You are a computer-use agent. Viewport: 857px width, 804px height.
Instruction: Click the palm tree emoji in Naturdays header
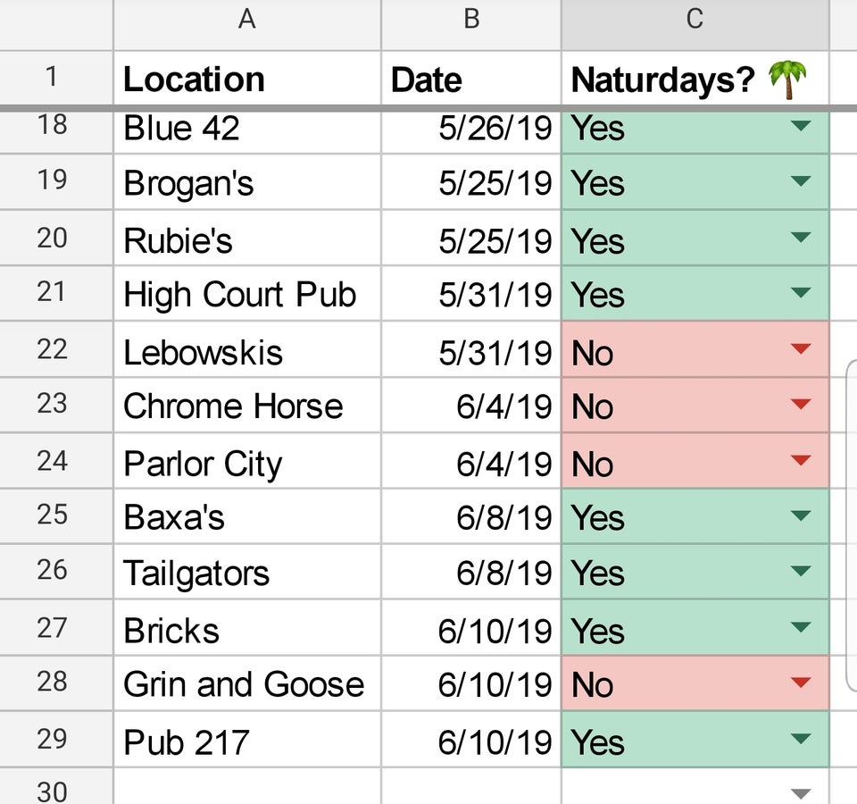tap(787, 80)
